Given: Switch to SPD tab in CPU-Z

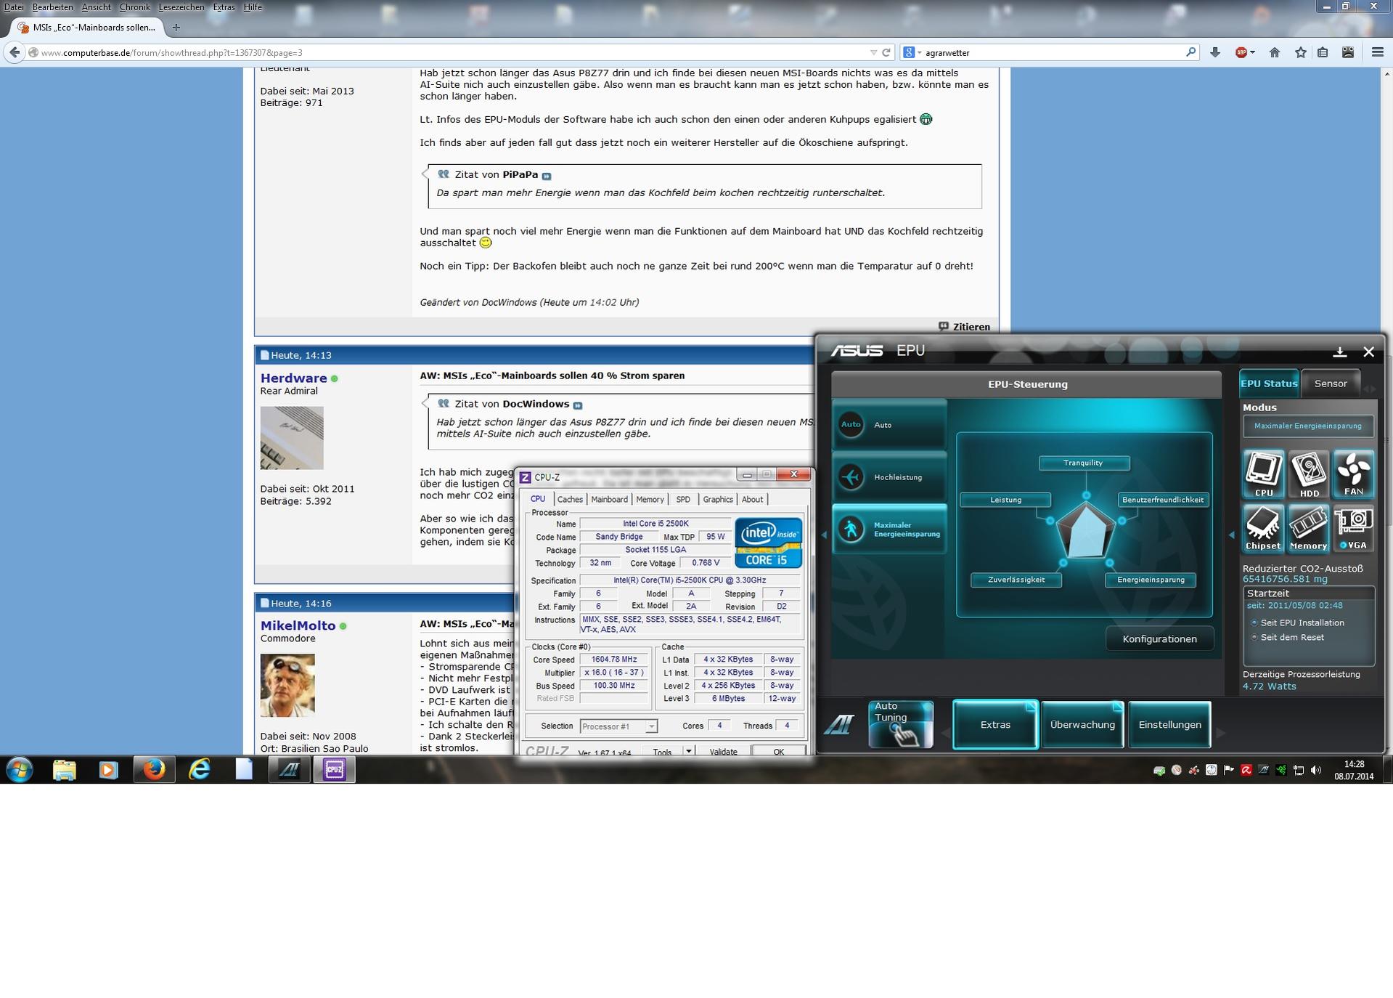Looking at the screenshot, I should click(683, 499).
